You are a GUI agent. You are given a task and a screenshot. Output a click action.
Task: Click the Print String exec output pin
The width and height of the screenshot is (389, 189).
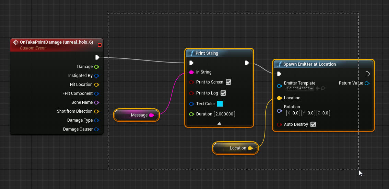(247, 63)
